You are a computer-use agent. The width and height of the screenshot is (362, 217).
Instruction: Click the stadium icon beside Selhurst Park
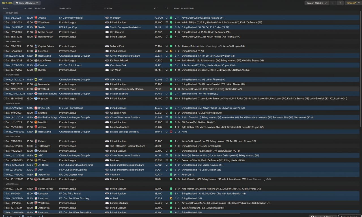coord(107,46)
